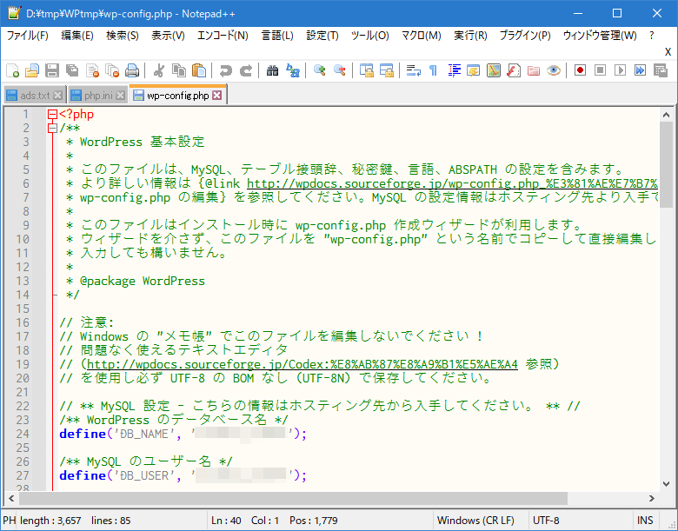This screenshot has width=678, height=531.
Task: Click the vertical scrollbar down arrow
Action: 666,484
